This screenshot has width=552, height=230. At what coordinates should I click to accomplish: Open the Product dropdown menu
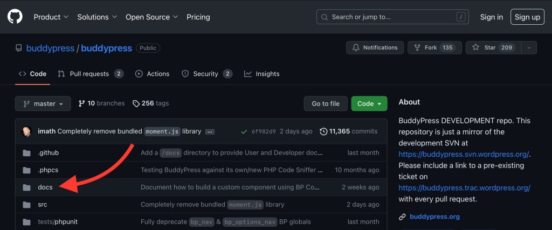(51, 17)
